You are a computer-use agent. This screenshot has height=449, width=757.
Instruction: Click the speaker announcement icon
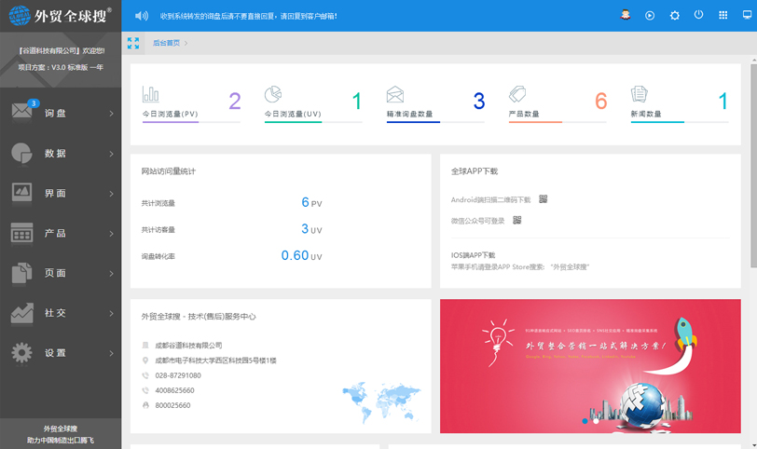click(142, 16)
